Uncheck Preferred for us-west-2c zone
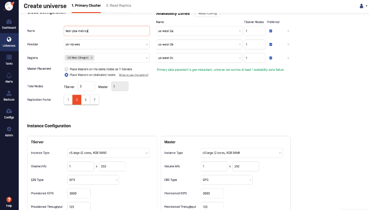This screenshot has width=369, height=210. coord(271,58)
